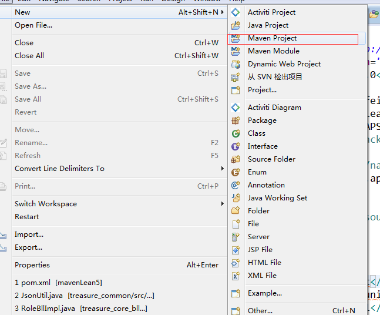Viewport: 380px width, 315px height.
Task: Click the Dynamic Web Project icon
Action: (x=236, y=64)
